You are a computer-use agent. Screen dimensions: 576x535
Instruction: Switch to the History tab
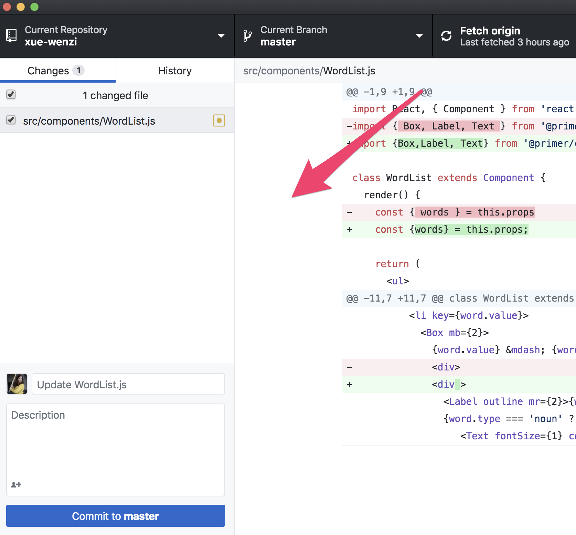coord(174,70)
